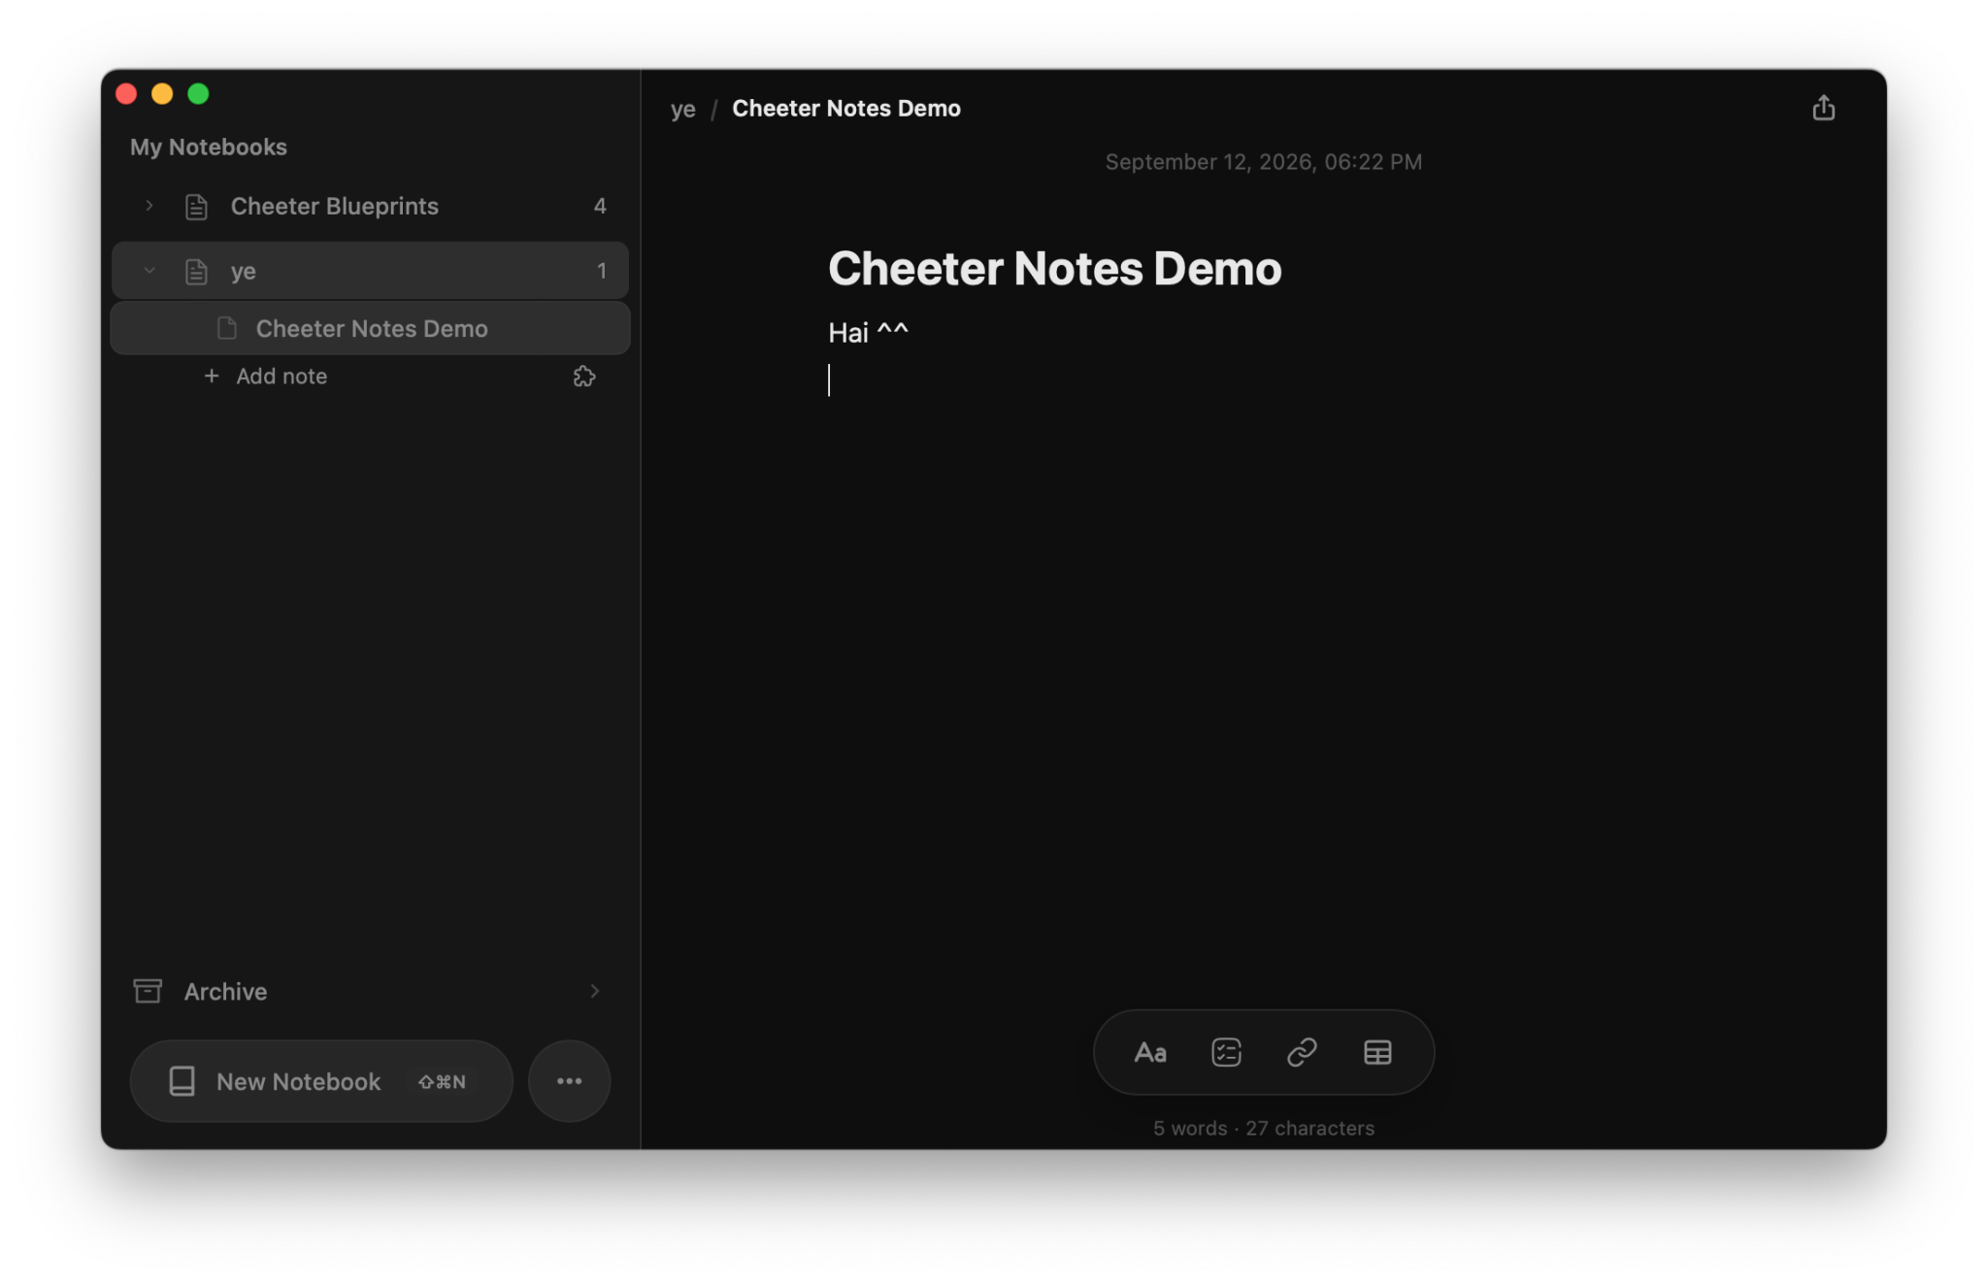1988x1282 pixels.
Task: Create a notebook with New Notebook button
Action: coord(321,1081)
